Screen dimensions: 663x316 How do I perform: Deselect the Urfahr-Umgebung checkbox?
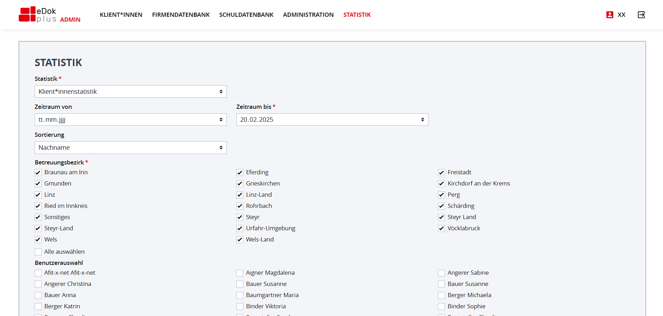click(x=240, y=229)
